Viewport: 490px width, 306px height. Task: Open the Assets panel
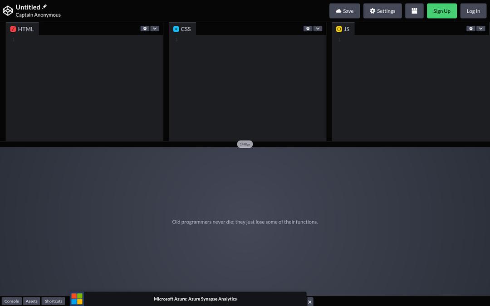click(31, 301)
